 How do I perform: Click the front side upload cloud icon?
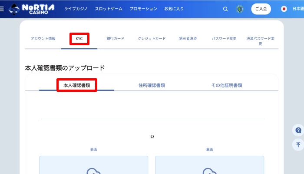(x=93, y=171)
